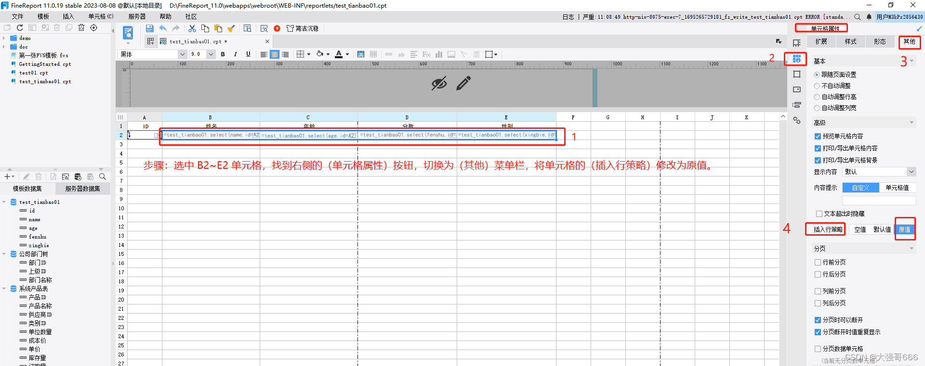This screenshot has width=925, height=366.
Task: Click the Save template icon
Action: 149,28
